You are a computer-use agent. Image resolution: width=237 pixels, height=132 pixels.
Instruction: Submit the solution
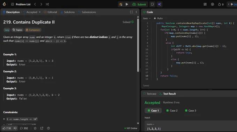click(x=139, y=5)
